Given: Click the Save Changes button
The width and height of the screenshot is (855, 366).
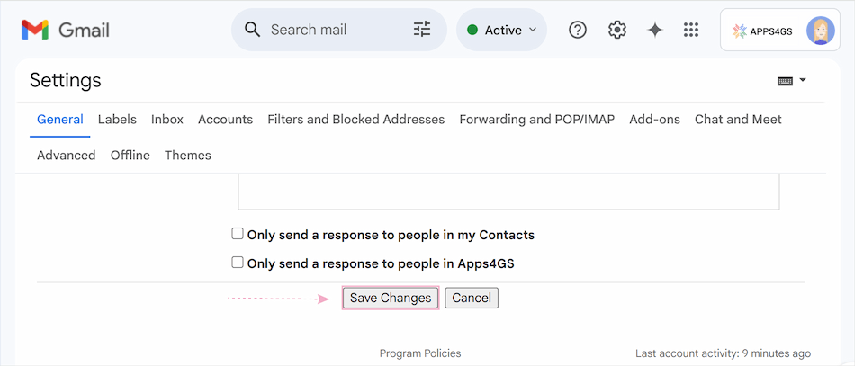Looking at the screenshot, I should [x=391, y=298].
